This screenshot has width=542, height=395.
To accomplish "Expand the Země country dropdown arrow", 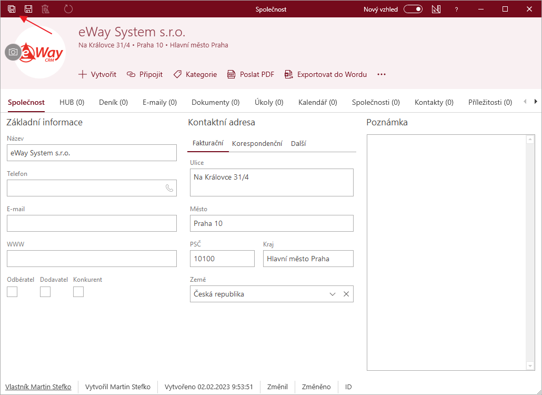I will click(x=333, y=294).
